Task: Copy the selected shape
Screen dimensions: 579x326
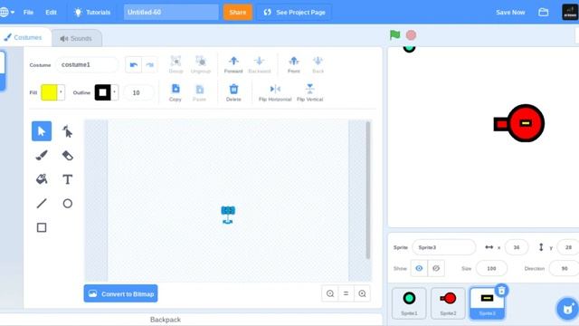Action: [176, 92]
